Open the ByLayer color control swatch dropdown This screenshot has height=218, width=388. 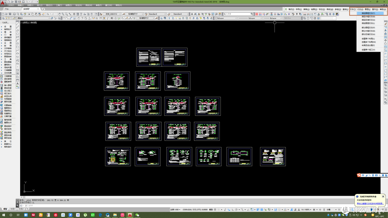tap(226, 18)
